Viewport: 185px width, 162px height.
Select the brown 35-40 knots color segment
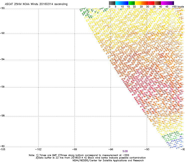[x=157, y=3]
